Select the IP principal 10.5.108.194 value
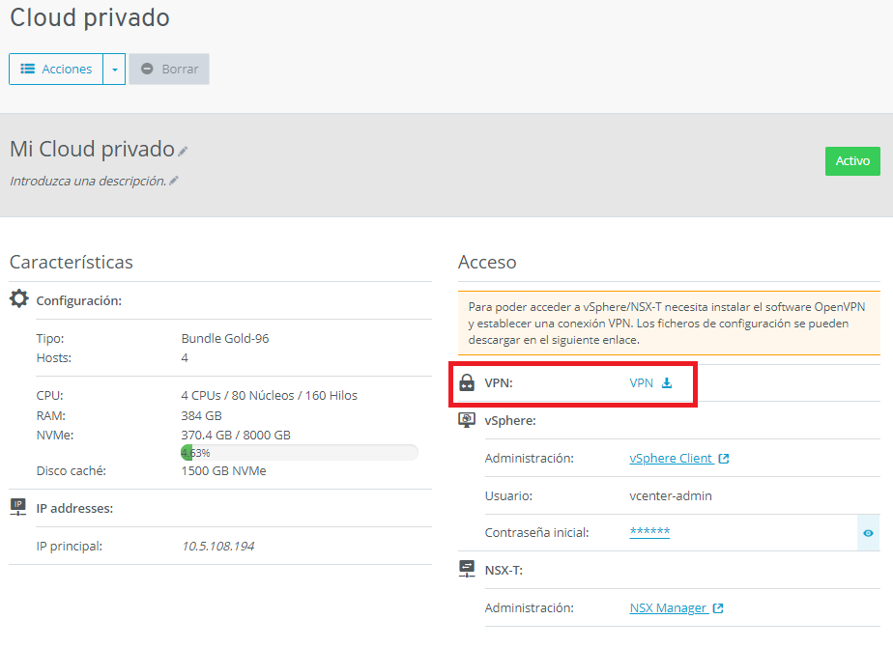The width and height of the screenshot is (893, 648). pyautogui.click(x=218, y=547)
